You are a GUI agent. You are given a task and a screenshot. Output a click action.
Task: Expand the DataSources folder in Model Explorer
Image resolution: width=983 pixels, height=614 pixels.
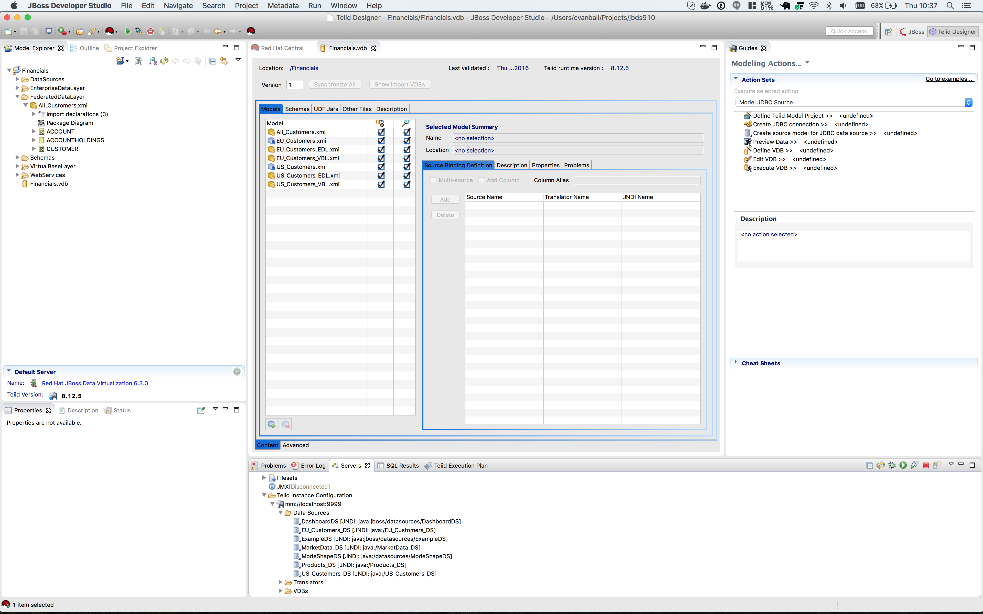(17, 79)
